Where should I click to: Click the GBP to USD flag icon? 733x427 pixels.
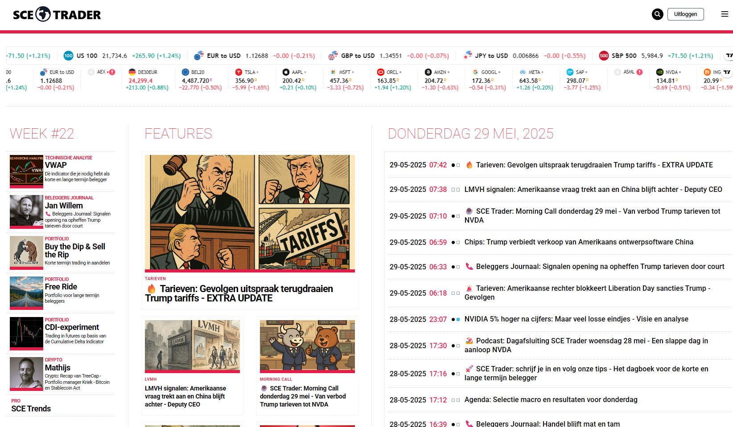click(x=333, y=56)
